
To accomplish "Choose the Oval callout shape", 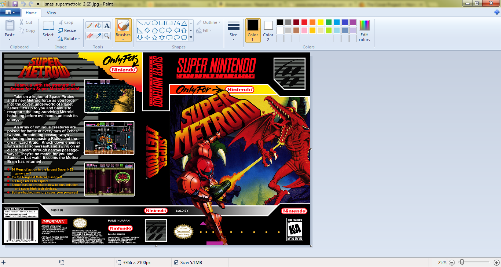I will pyautogui.click(x=176, y=37).
